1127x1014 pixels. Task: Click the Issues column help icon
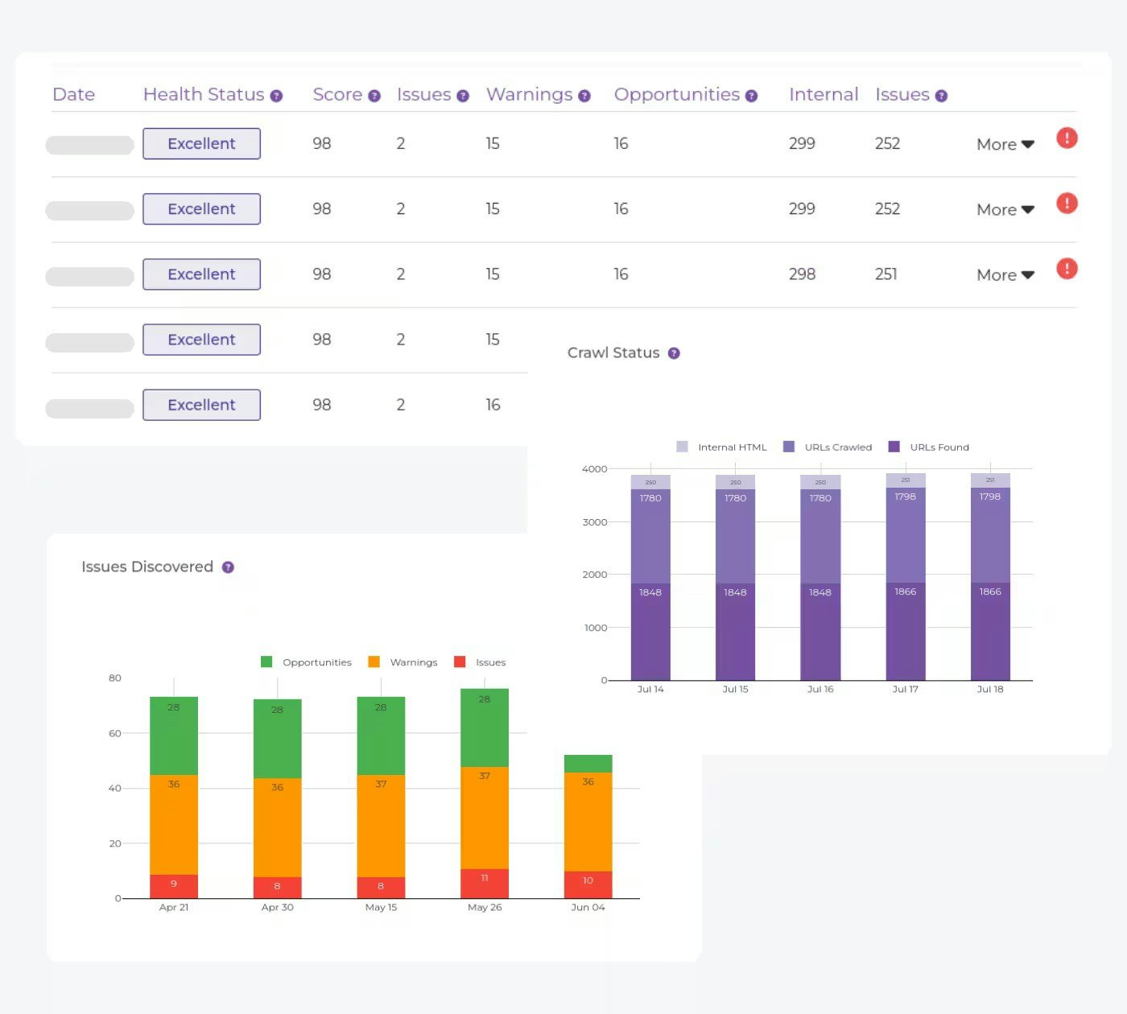[x=463, y=95]
